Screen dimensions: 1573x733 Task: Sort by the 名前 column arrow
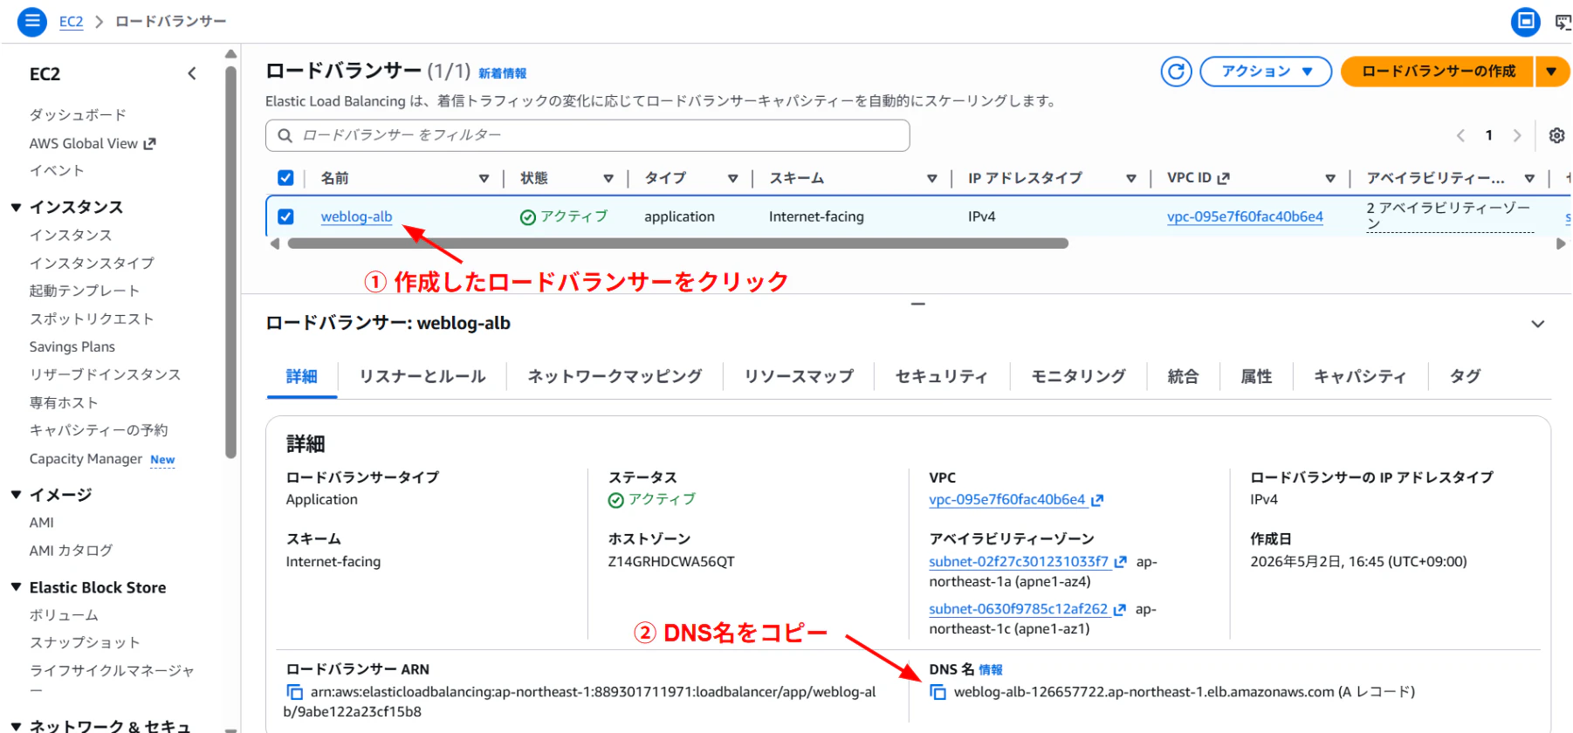484,178
